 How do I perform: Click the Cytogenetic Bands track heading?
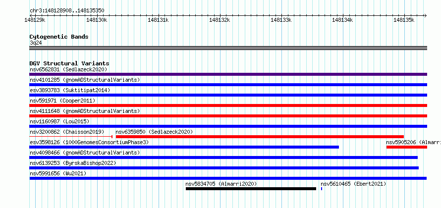click(59, 37)
